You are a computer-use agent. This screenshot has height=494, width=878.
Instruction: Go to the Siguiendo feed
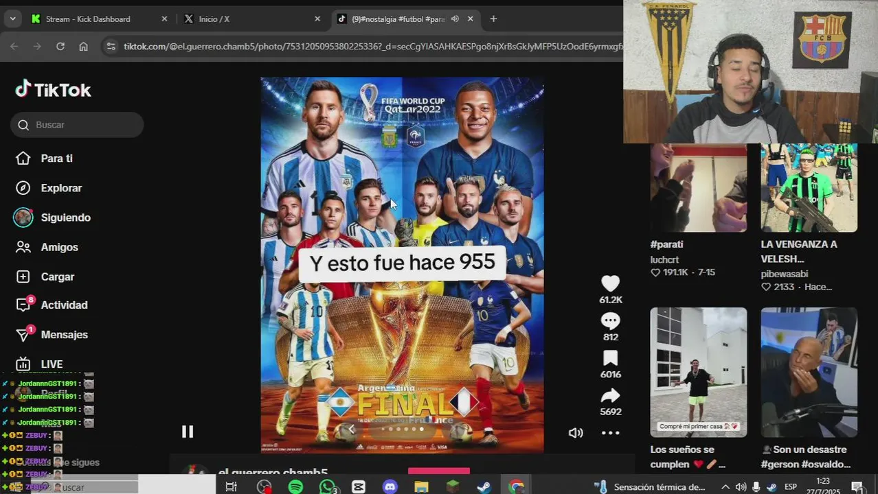[x=65, y=217]
